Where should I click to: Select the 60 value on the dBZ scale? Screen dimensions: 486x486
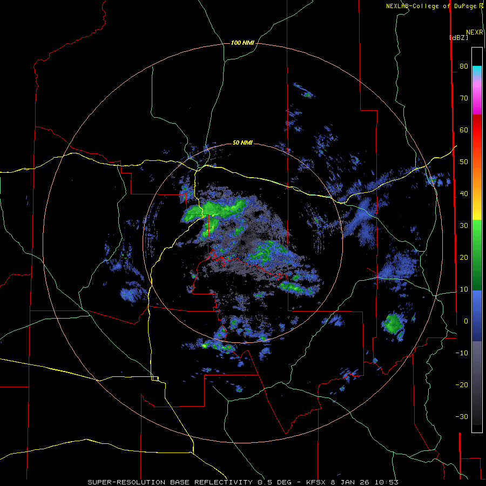tap(464, 130)
